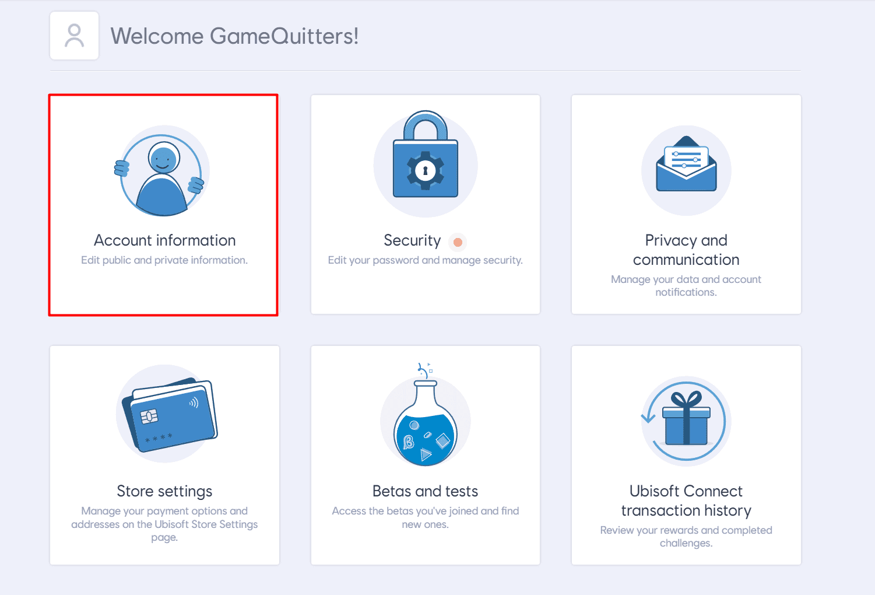Click the 'Welcome GameQuitters!' heading

[x=234, y=36]
